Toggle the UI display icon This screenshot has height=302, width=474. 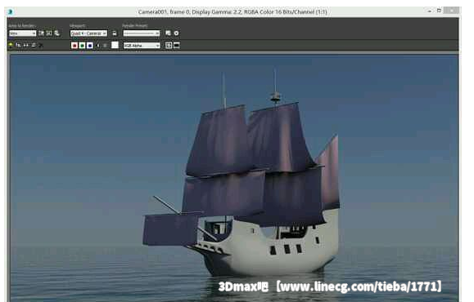(x=177, y=46)
